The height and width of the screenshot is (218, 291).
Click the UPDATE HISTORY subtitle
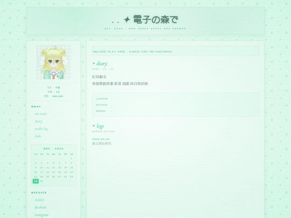coord(104,131)
